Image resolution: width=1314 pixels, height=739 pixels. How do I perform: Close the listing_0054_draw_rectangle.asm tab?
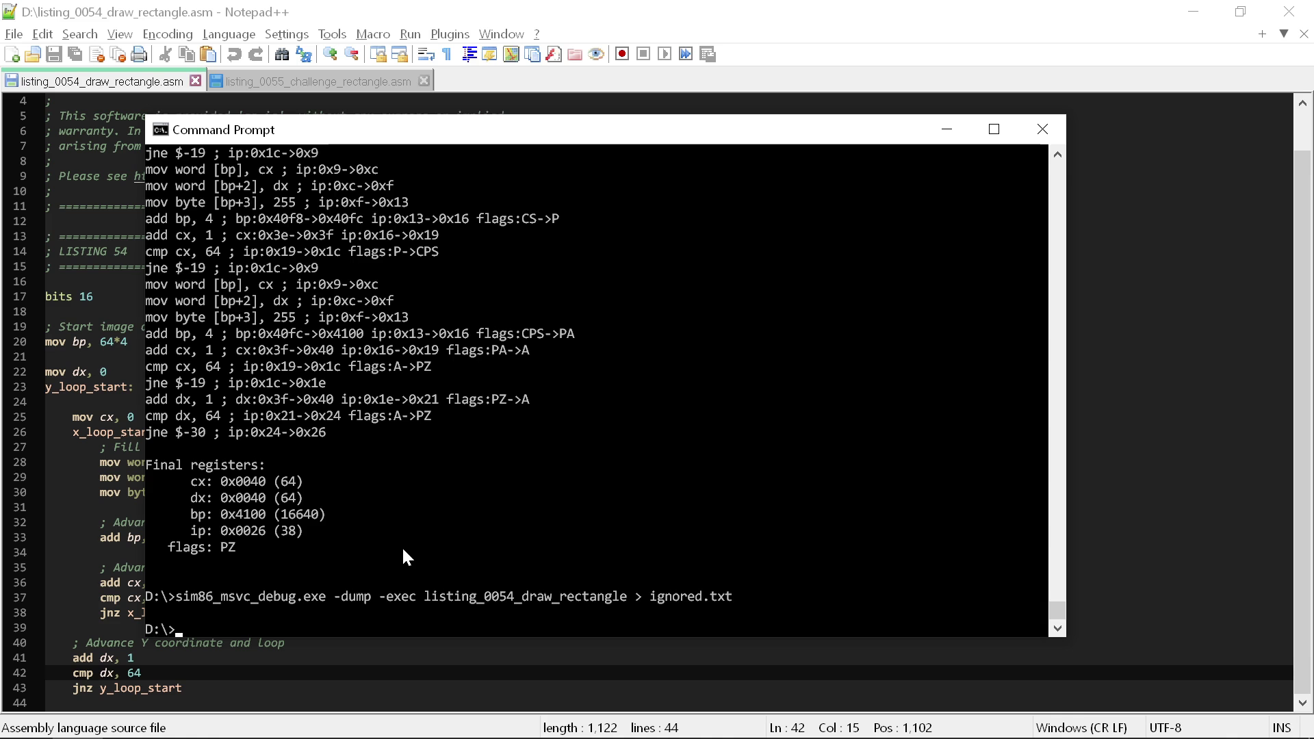pos(196,80)
